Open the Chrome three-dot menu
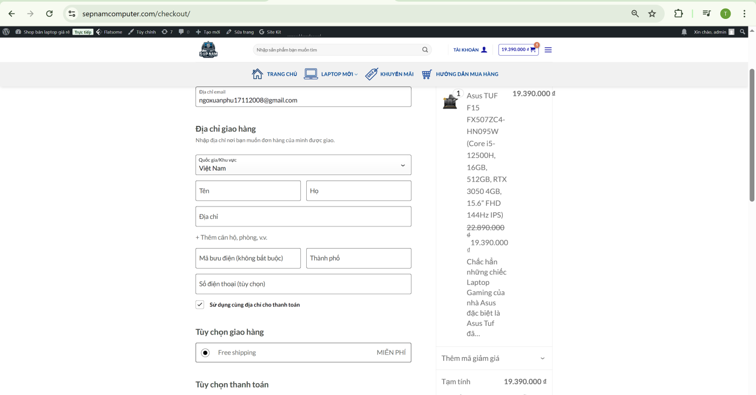 point(744,14)
